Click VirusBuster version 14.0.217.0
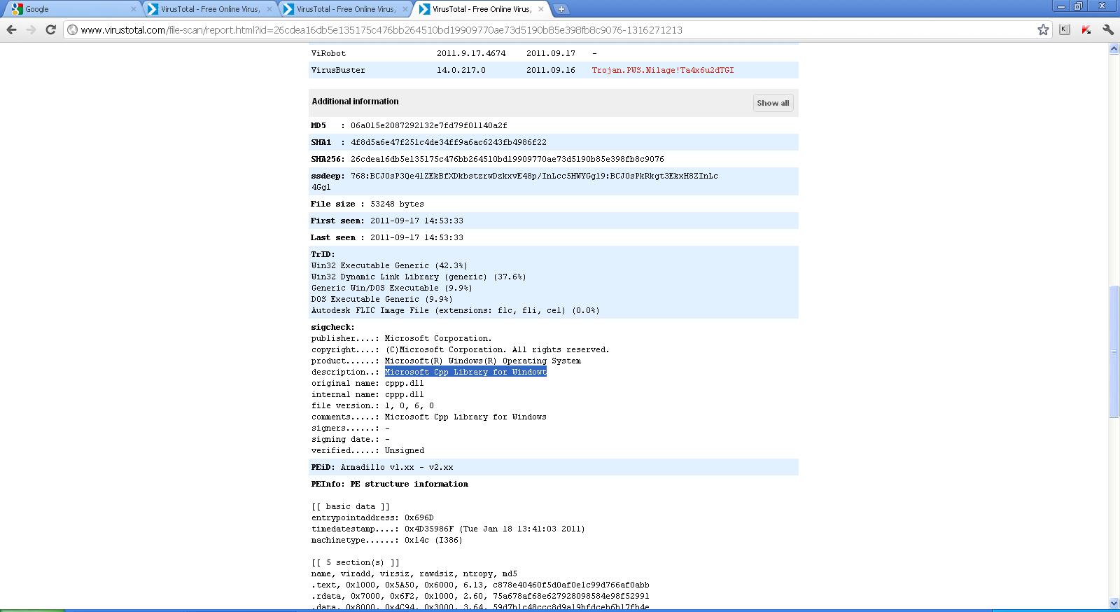Viewport: 1120px width, 612px height. [x=461, y=70]
